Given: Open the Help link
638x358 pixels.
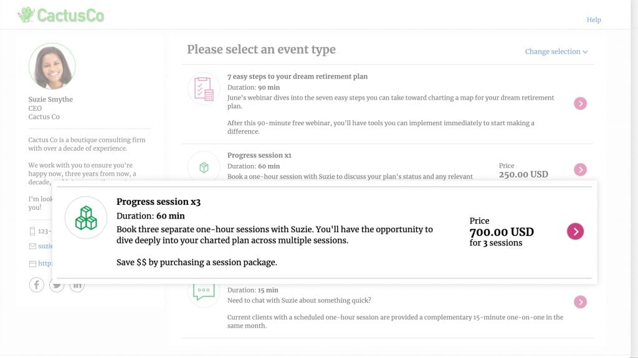Looking at the screenshot, I should (593, 20).
